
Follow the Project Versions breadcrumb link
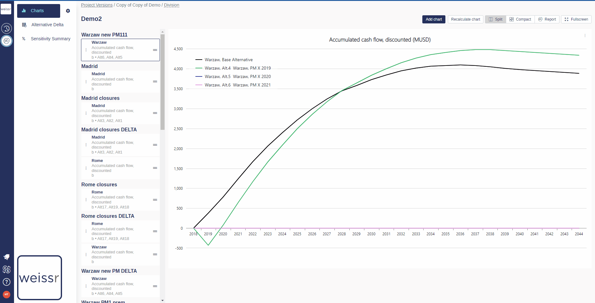click(x=97, y=5)
